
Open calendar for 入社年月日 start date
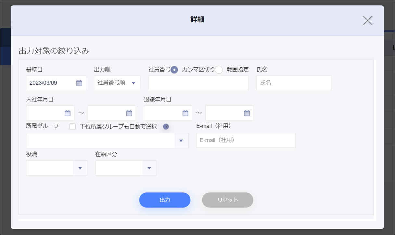click(68, 113)
